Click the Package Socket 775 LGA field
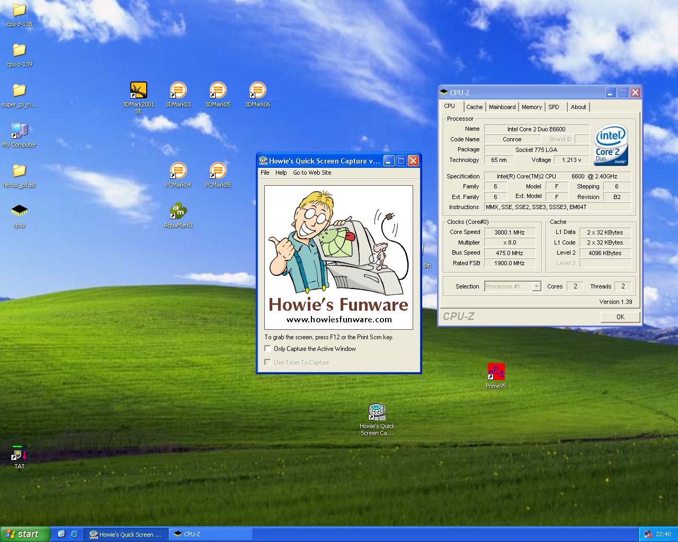Screen dimensions: 678x542 point(537,150)
